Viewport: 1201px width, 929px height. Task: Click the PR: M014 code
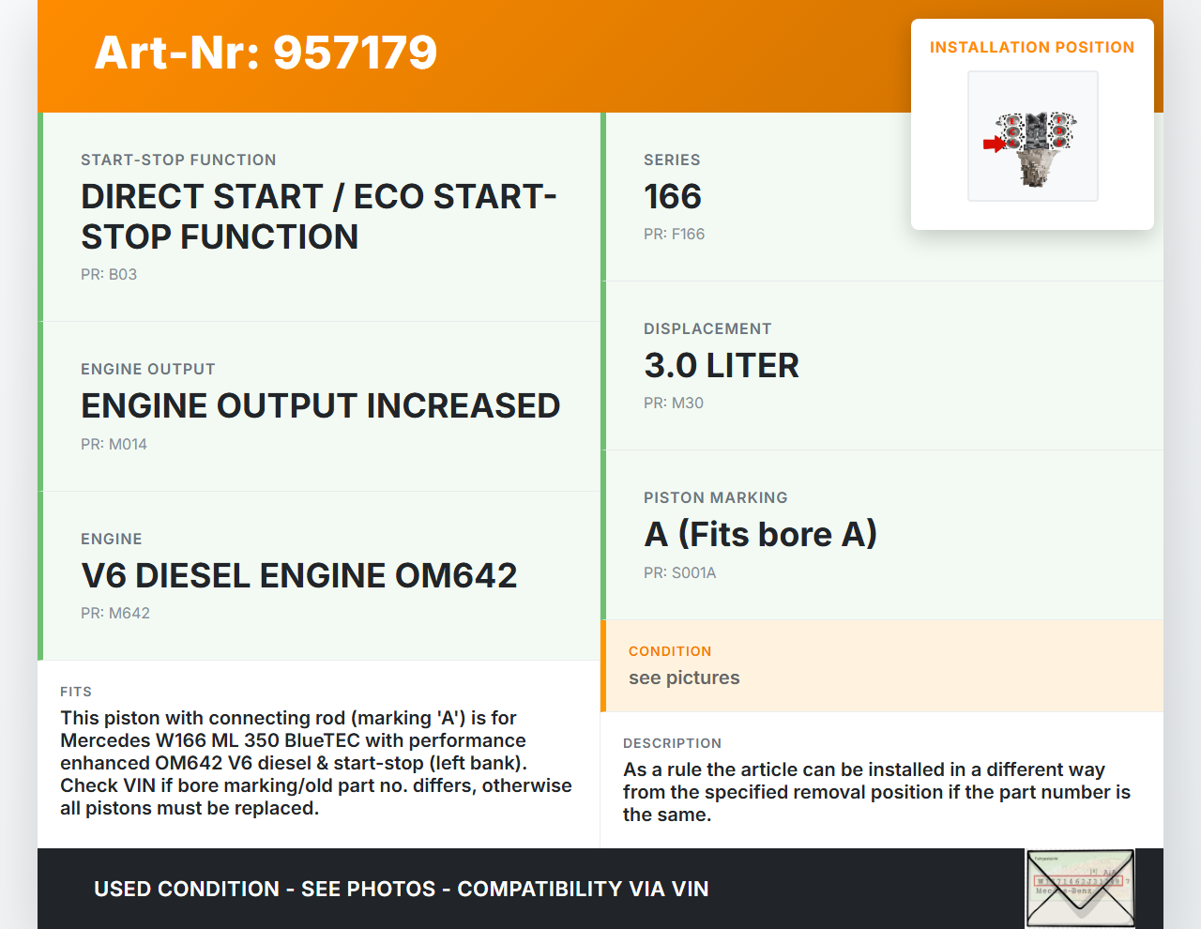pyautogui.click(x=114, y=445)
